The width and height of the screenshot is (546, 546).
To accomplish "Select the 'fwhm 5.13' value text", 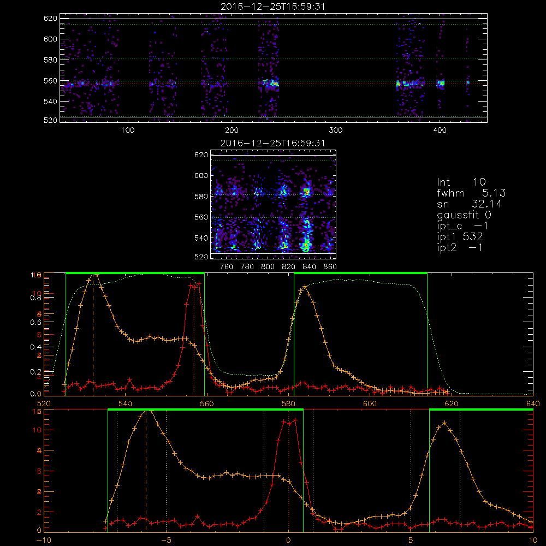I will [x=471, y=193].
